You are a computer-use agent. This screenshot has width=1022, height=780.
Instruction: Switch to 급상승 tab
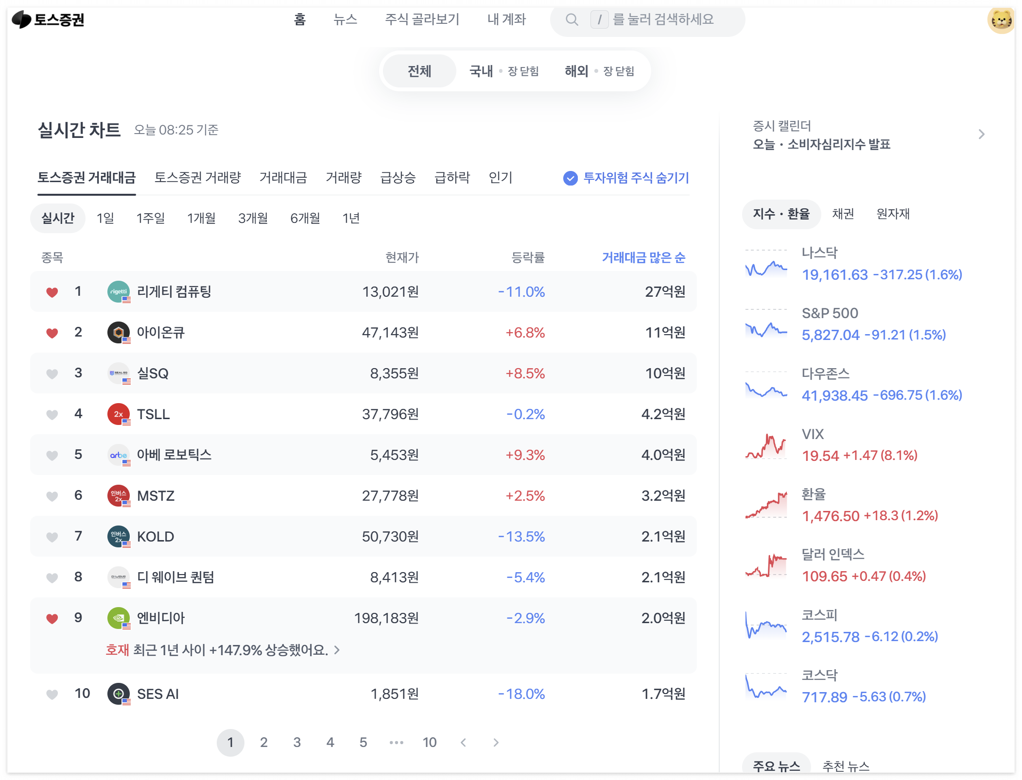398,178
